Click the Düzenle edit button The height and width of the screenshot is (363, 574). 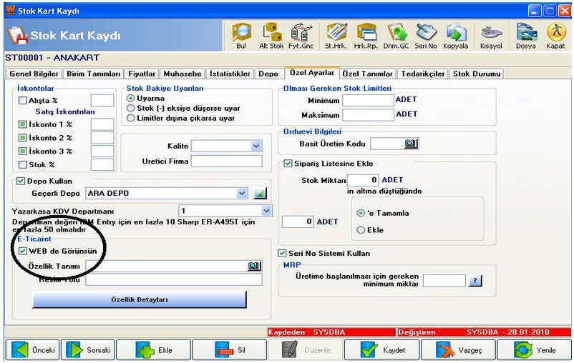click(306, 350)
